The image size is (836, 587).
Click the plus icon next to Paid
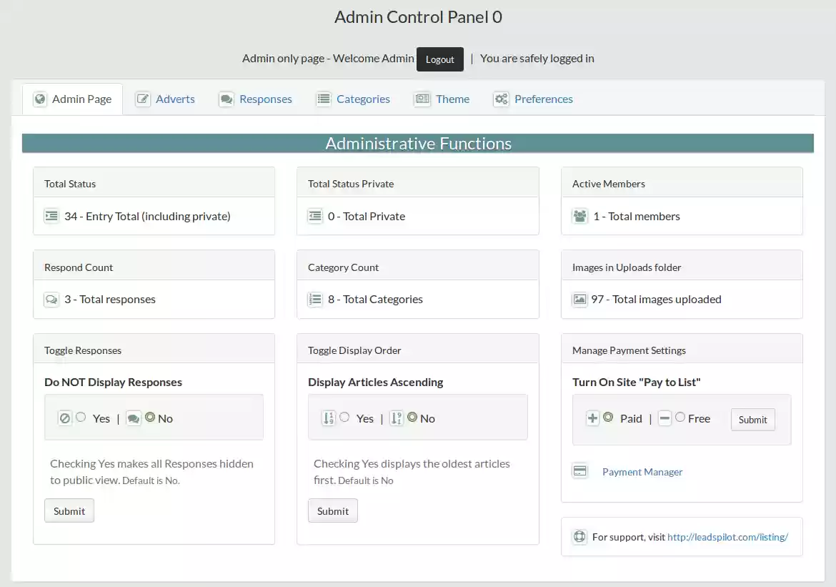pos(592,417)
